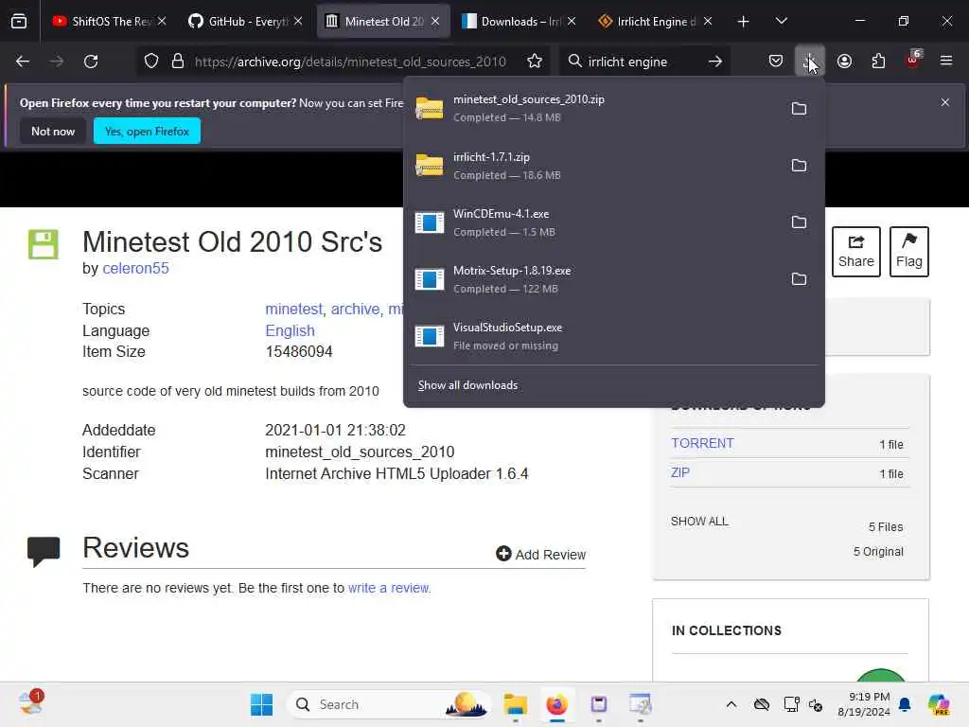
Task: Switch to GitHub Everything tab
Action: tap(246, 22)
